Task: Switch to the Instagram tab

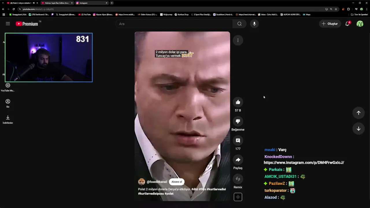Action: click(x=91, y=3)
